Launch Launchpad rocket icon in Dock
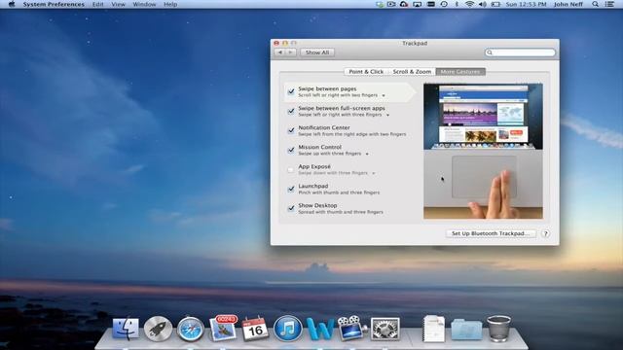This screenshot has height=350, width=623. point(158,329)
